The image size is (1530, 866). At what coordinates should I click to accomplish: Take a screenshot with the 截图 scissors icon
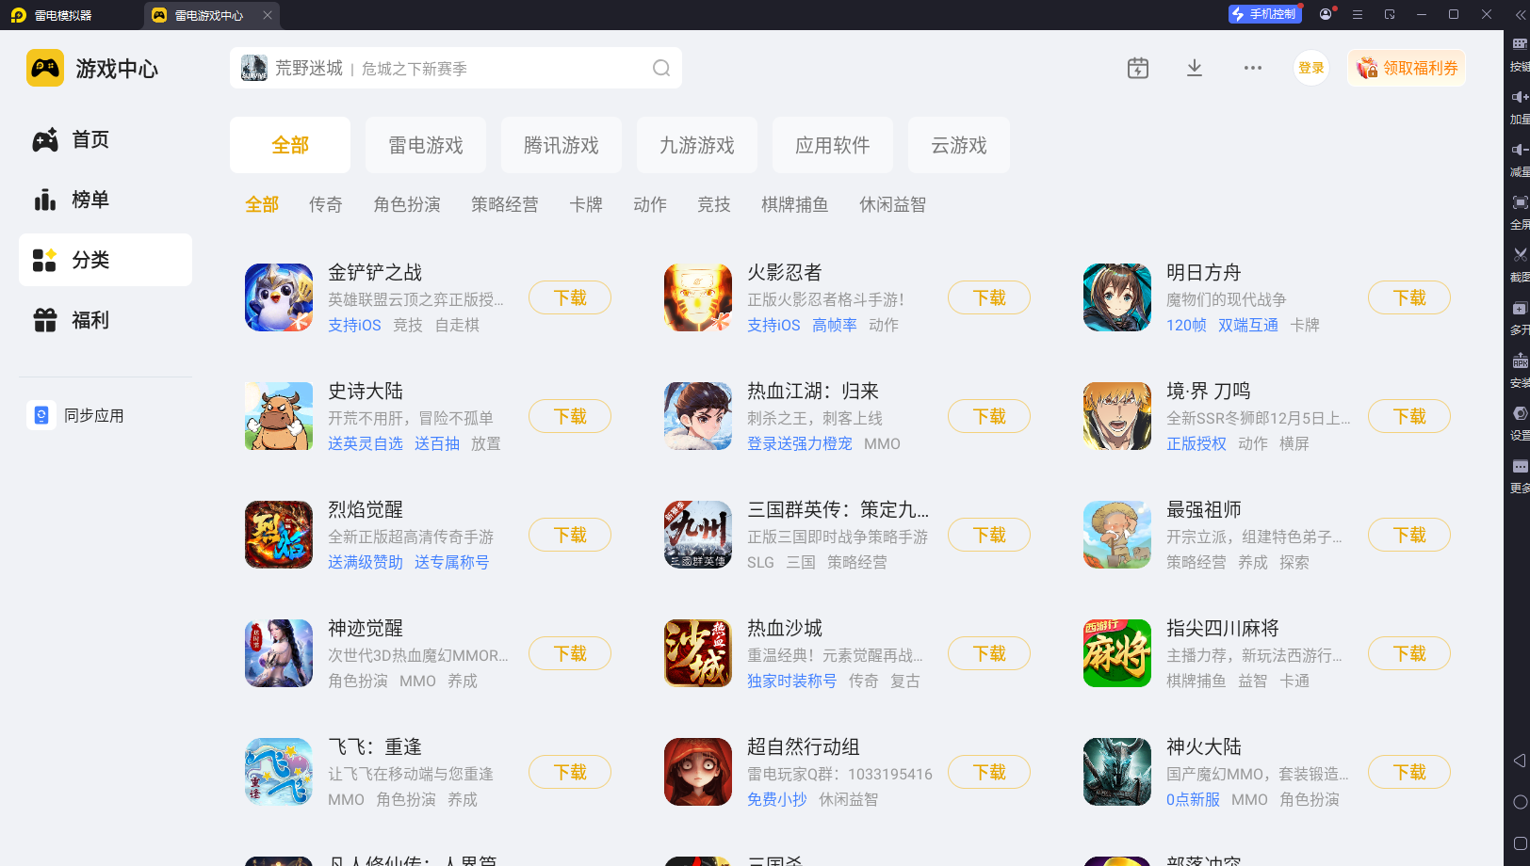(x=1519, y=255)
